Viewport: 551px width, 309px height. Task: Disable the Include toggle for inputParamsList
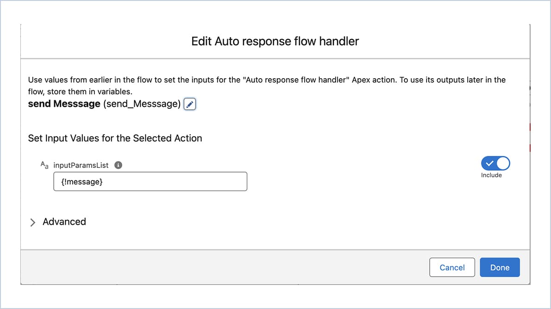coord(495,163)
